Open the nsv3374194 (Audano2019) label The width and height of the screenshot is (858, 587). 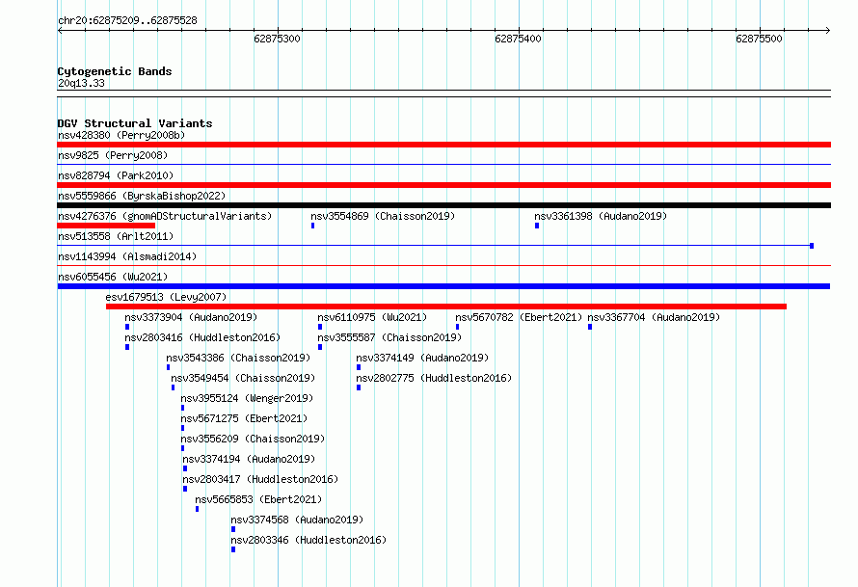[x=249, y=459]
